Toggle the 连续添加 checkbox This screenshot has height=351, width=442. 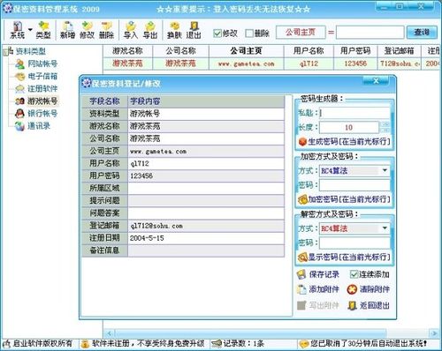click(x=354, y=274)
